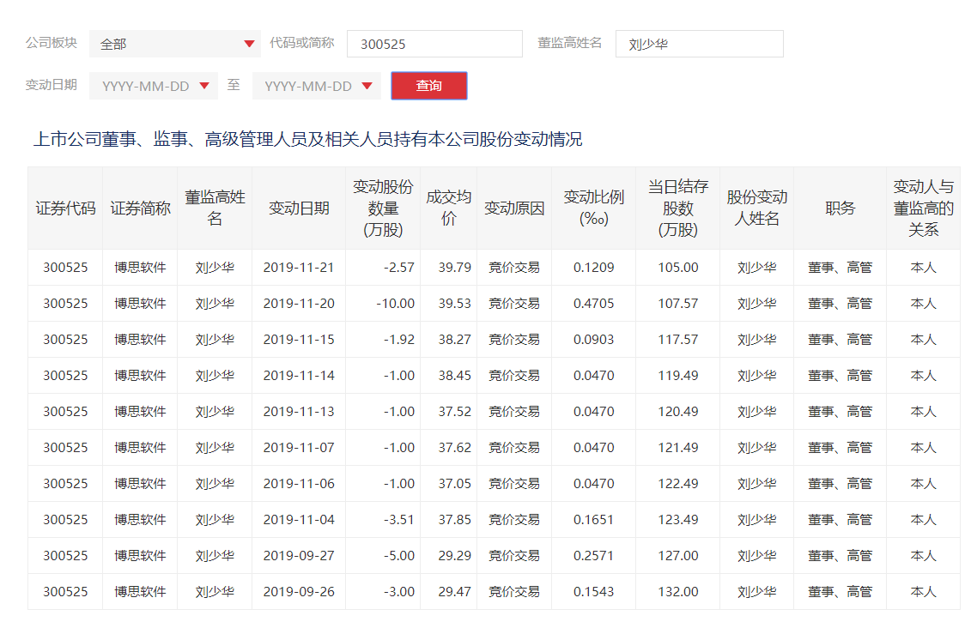The height and width of the screenshot is (628, 977).
Task: Click the 证券简称 column header
Action: click(140, 208)
